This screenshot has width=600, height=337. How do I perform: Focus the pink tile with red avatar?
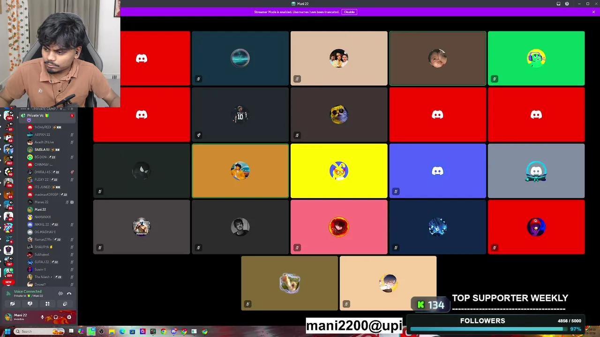click(339, 227)
